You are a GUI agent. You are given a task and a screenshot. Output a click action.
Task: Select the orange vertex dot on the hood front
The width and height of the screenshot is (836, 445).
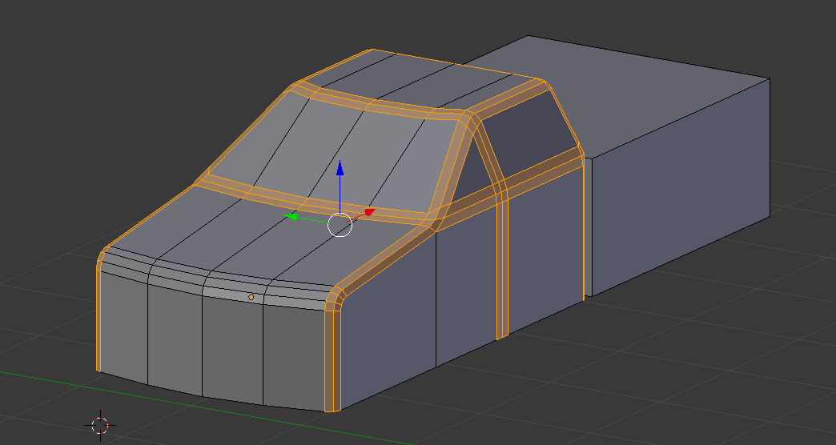click(251, 298)
